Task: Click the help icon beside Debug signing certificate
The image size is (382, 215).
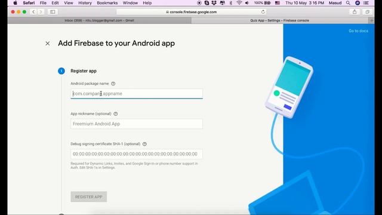Action: tap(144, 144)
